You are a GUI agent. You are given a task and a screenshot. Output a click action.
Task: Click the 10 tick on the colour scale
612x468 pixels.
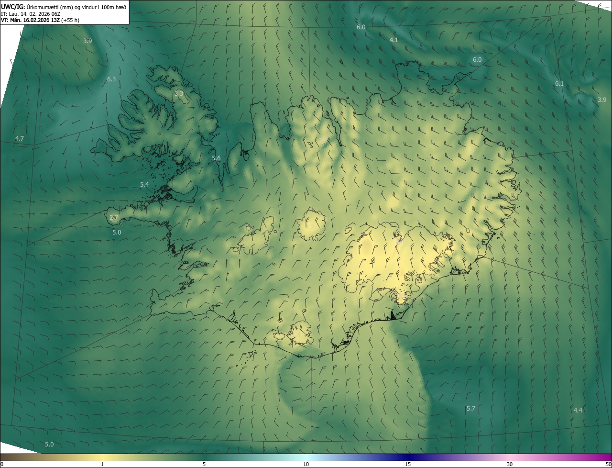306,465
